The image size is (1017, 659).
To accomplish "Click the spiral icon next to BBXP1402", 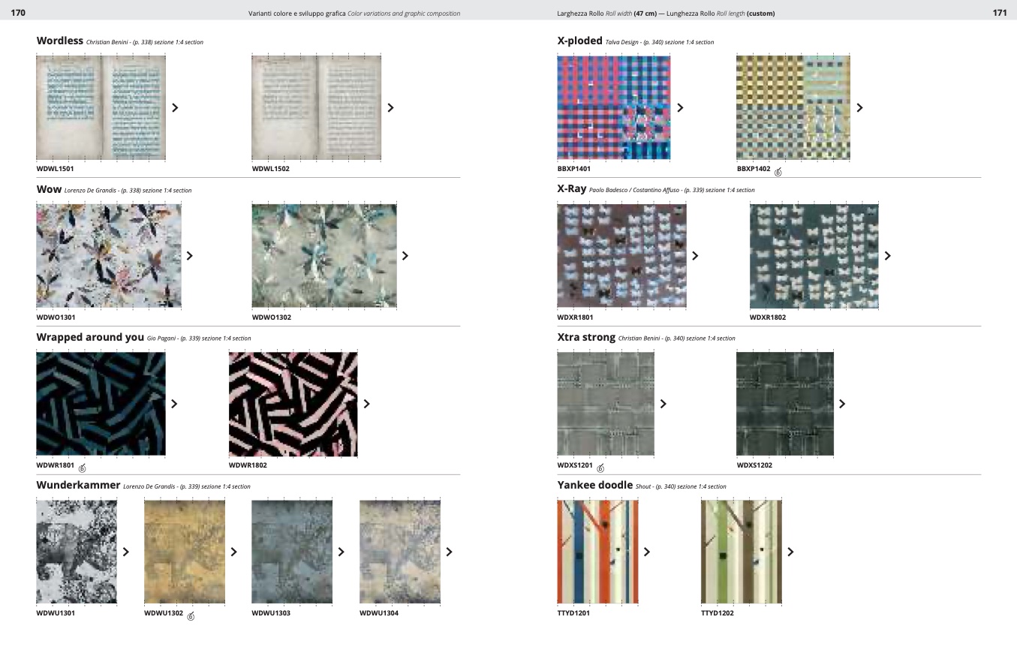I will pyautogui.click(x=778, y=172).
